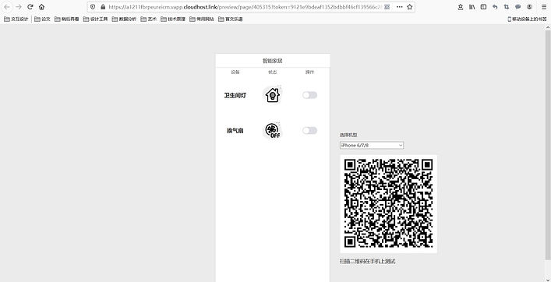Click the undo arrow toolbar icon
Viewport: 551px width, 282px height.
click(495, 7)
